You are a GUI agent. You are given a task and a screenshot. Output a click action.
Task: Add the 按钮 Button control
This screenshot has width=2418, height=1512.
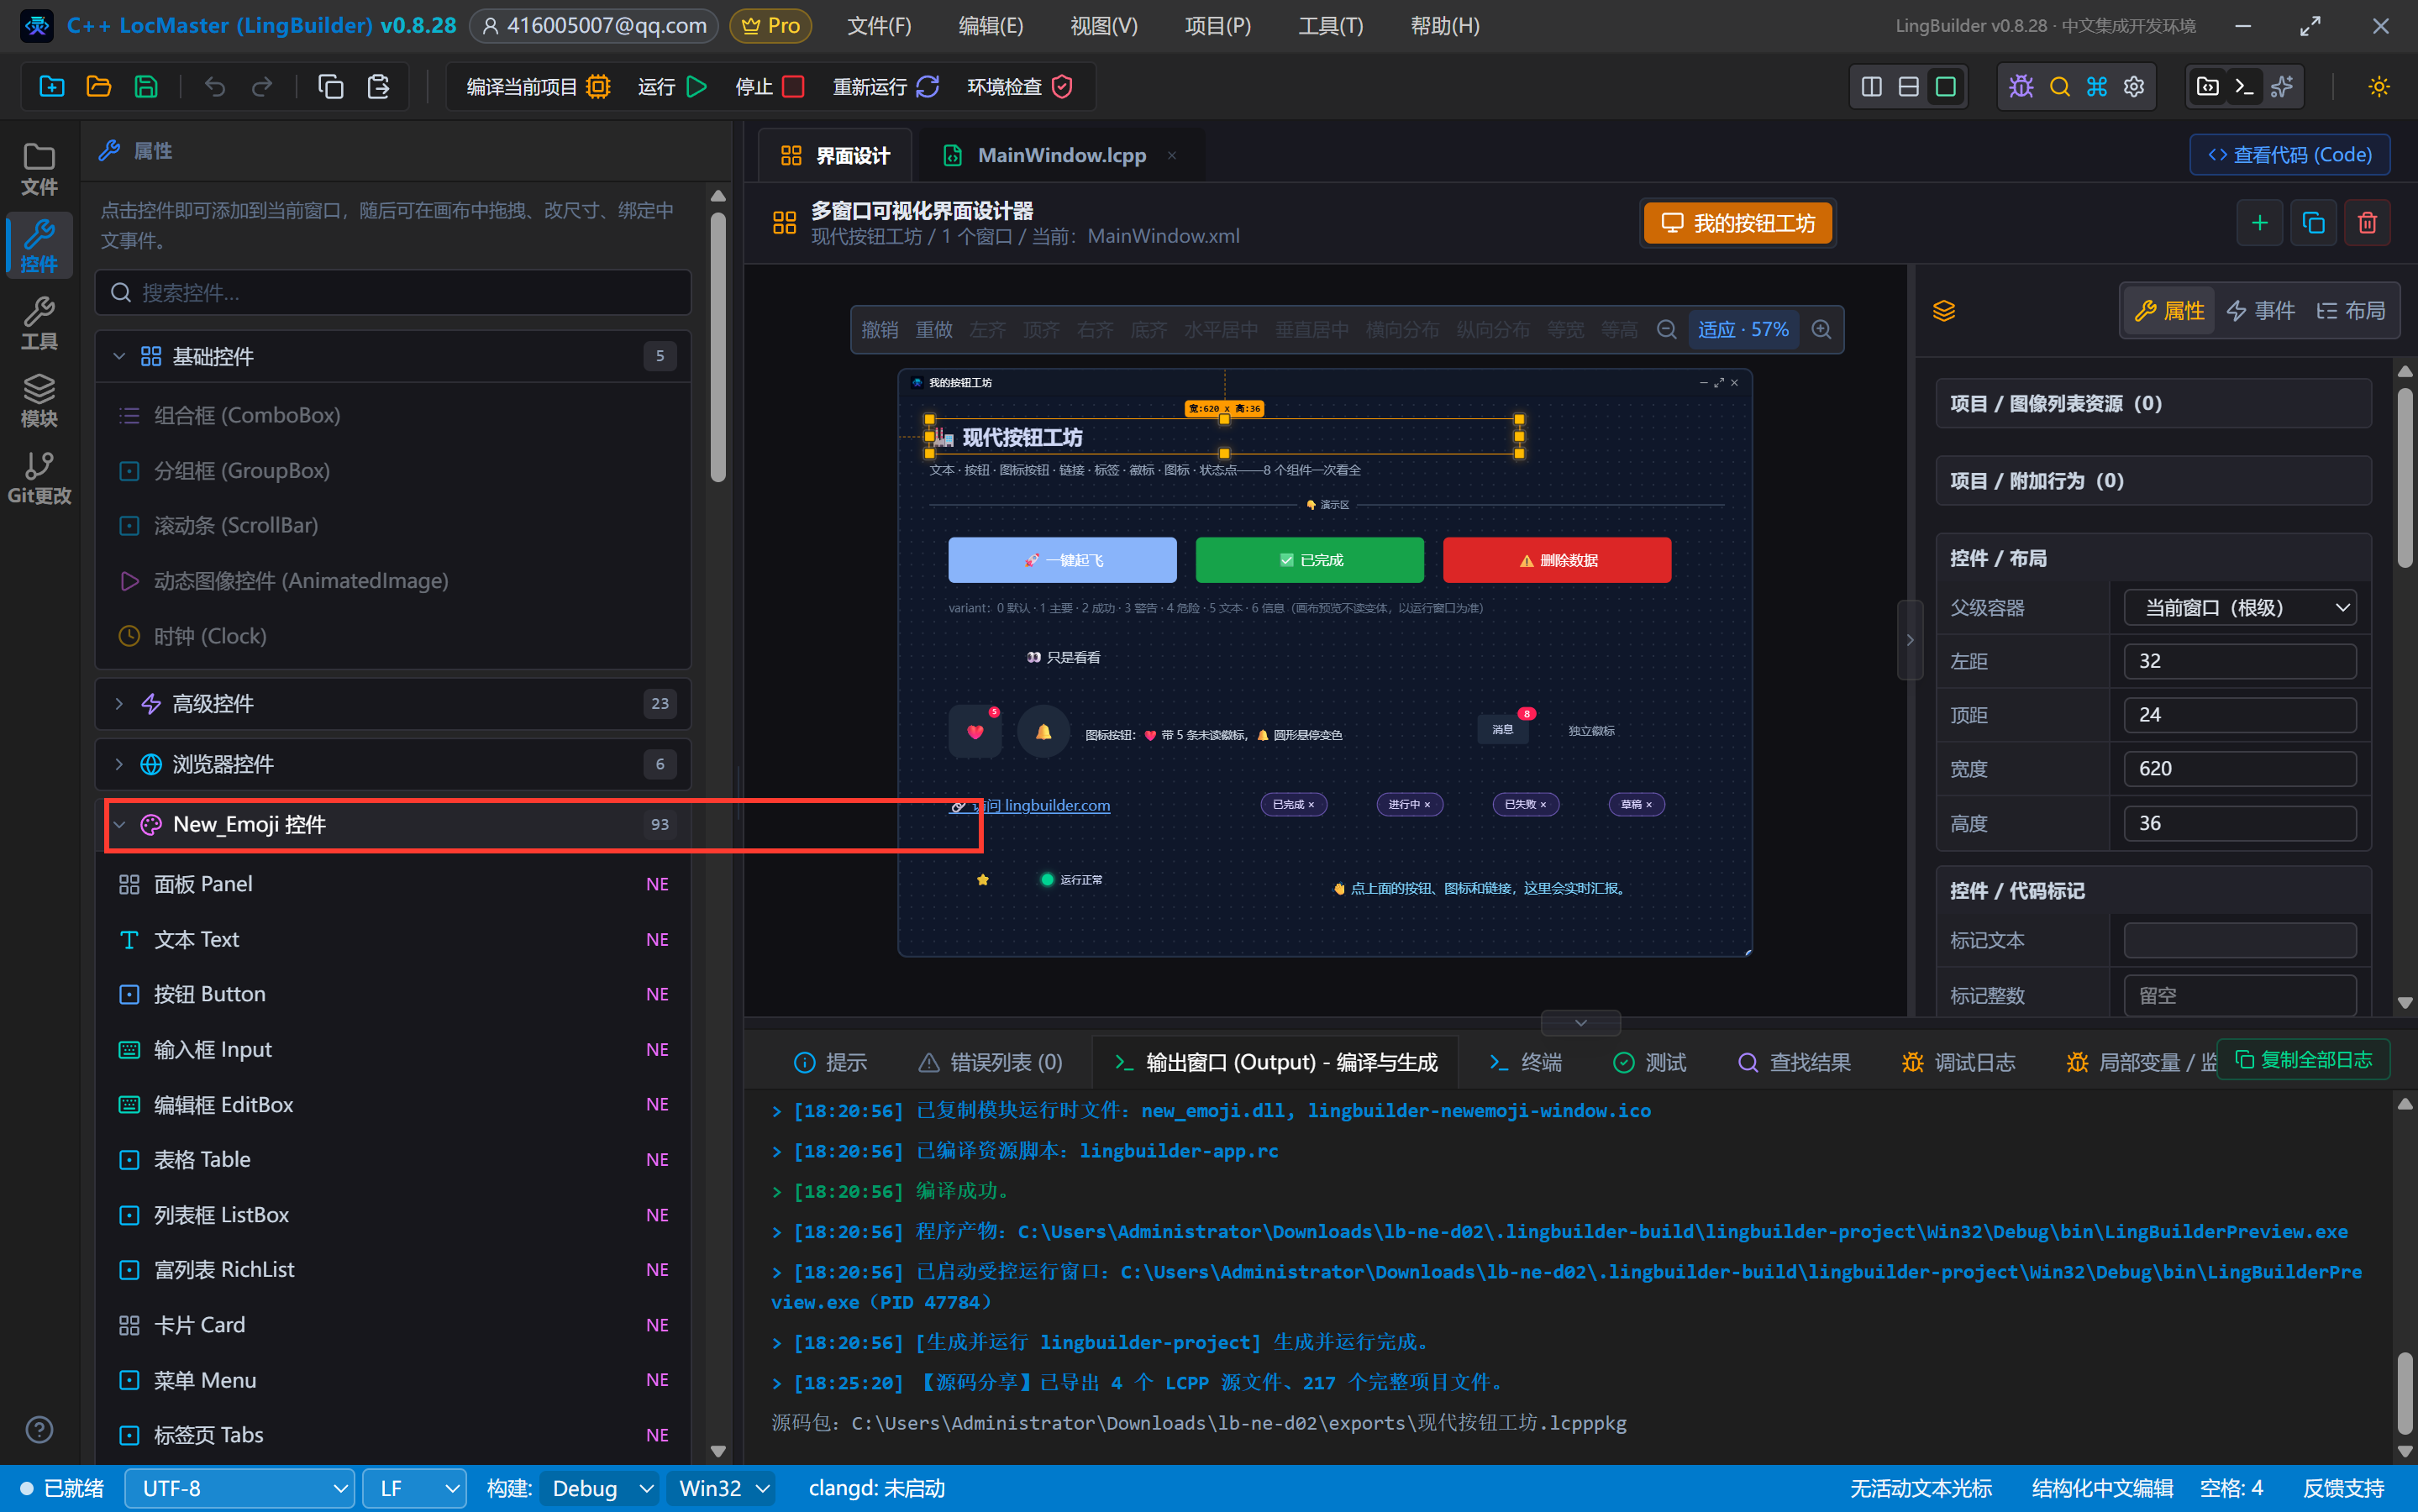pos(392,995)
